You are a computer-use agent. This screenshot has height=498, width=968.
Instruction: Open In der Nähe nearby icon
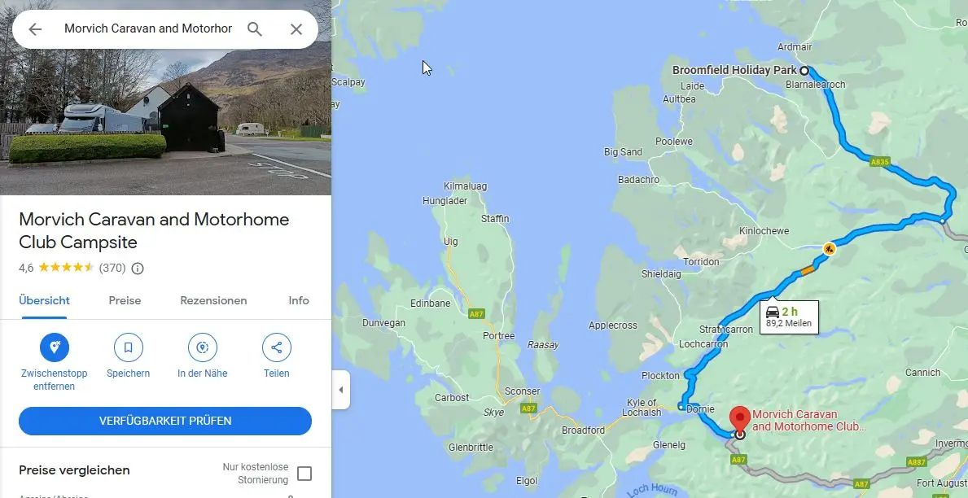203,347
